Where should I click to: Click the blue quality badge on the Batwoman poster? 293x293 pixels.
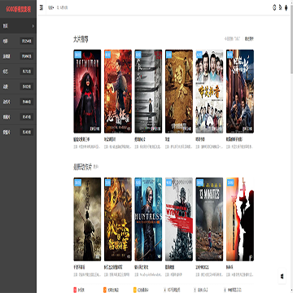[77, 55]
